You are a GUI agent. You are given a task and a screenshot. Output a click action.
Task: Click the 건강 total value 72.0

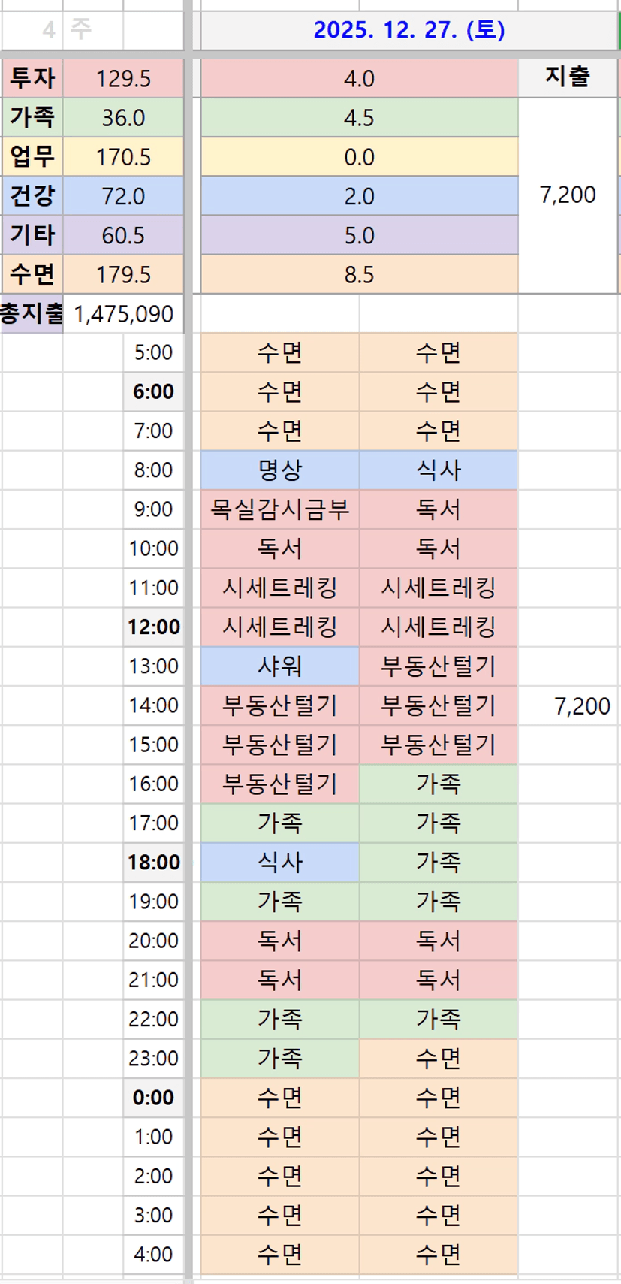123,196
